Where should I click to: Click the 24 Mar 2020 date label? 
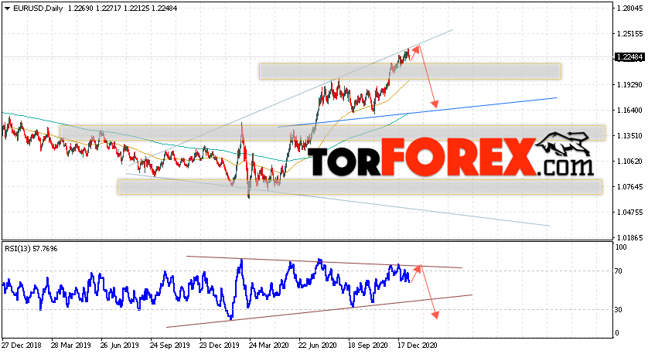pos(268,345)
